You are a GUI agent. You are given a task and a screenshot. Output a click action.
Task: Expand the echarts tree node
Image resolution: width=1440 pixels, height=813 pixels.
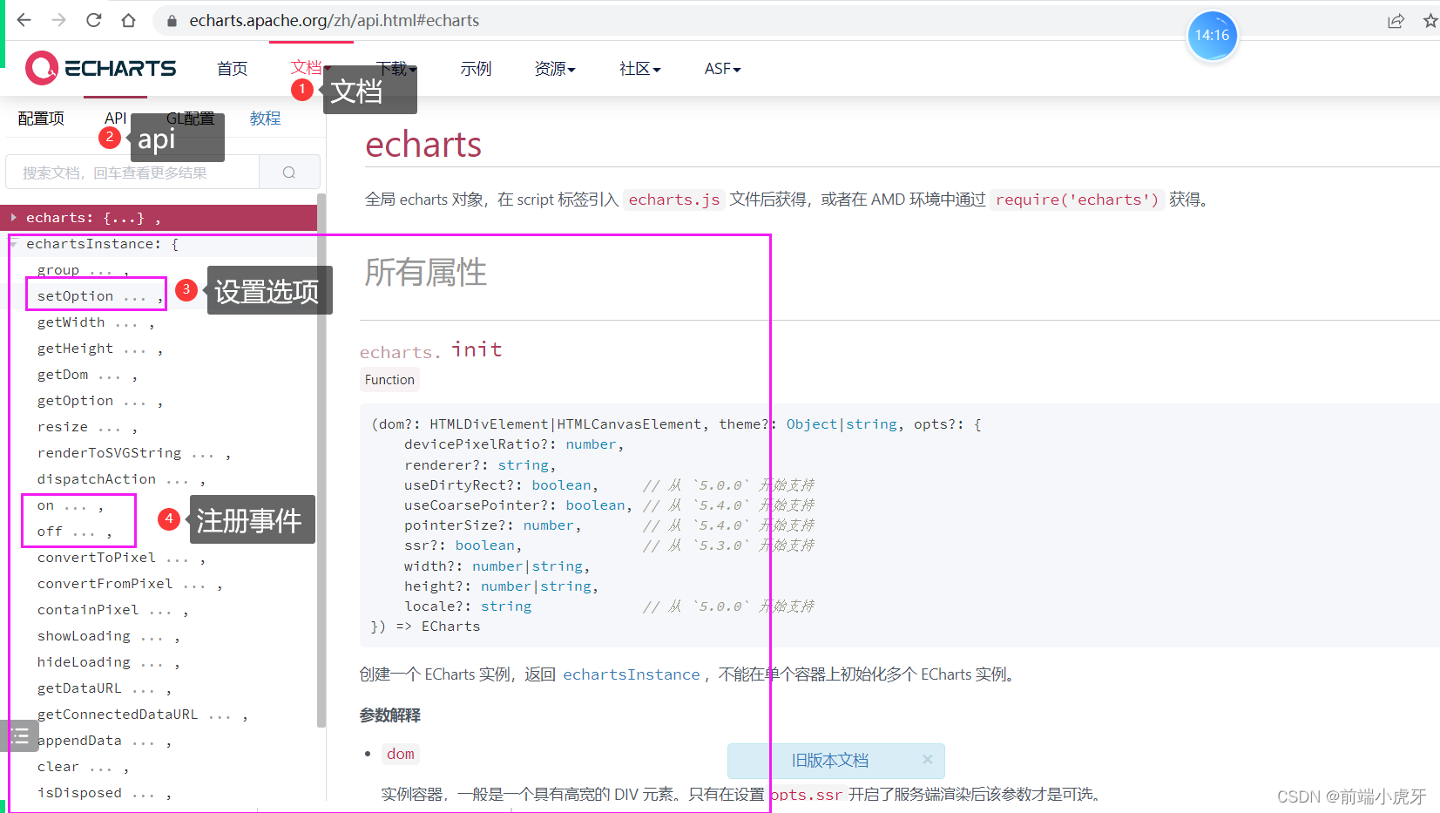click(14, 218)
